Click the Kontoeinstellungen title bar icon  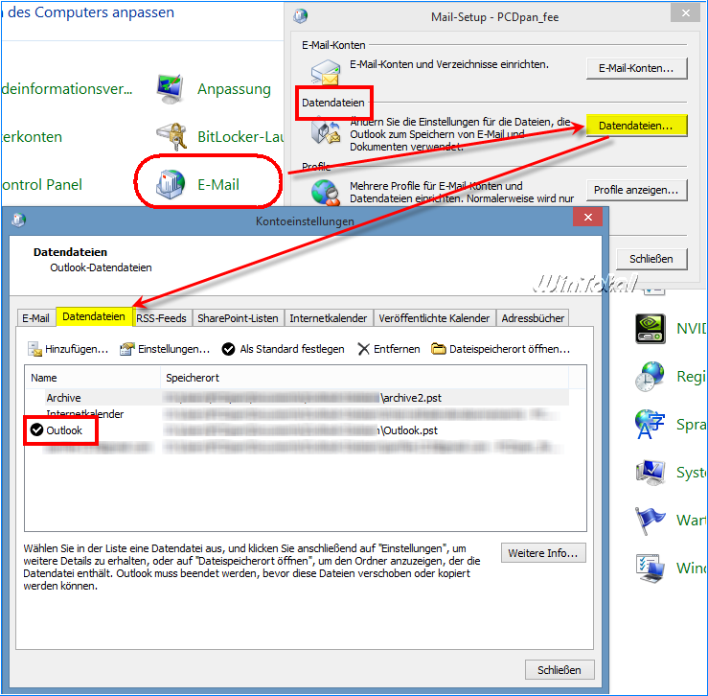(x=18, y=220)
